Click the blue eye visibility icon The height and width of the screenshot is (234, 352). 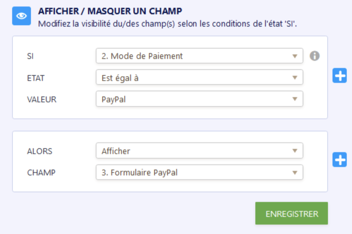click(x=22, y=16)
